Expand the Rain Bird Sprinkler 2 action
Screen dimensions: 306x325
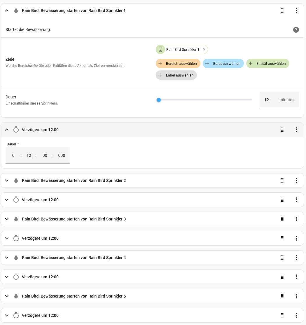coord(7,180)
